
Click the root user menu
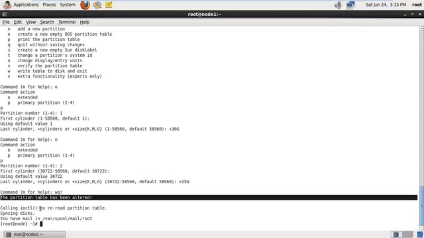pyautogui.click(x=417, y=5)
